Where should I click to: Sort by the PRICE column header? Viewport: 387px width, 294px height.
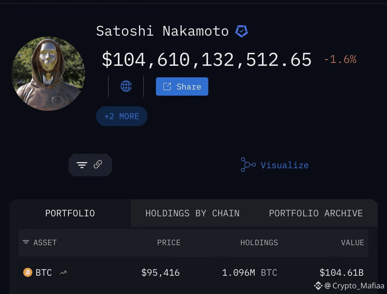168,243
